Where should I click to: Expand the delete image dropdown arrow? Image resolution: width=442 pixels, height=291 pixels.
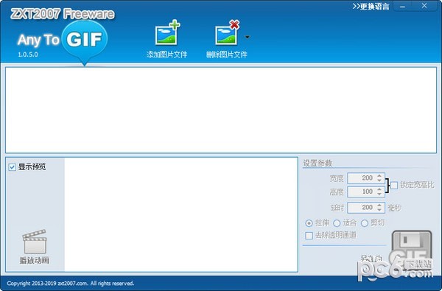[248, 37]
